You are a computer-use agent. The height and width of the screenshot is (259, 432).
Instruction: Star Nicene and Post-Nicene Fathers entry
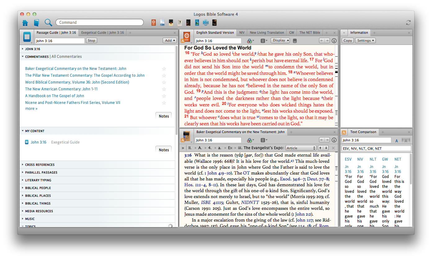pos(164,103)
